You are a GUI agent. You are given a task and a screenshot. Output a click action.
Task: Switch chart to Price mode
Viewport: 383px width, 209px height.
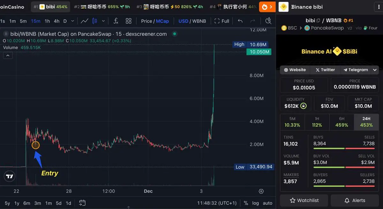(146, 21)
